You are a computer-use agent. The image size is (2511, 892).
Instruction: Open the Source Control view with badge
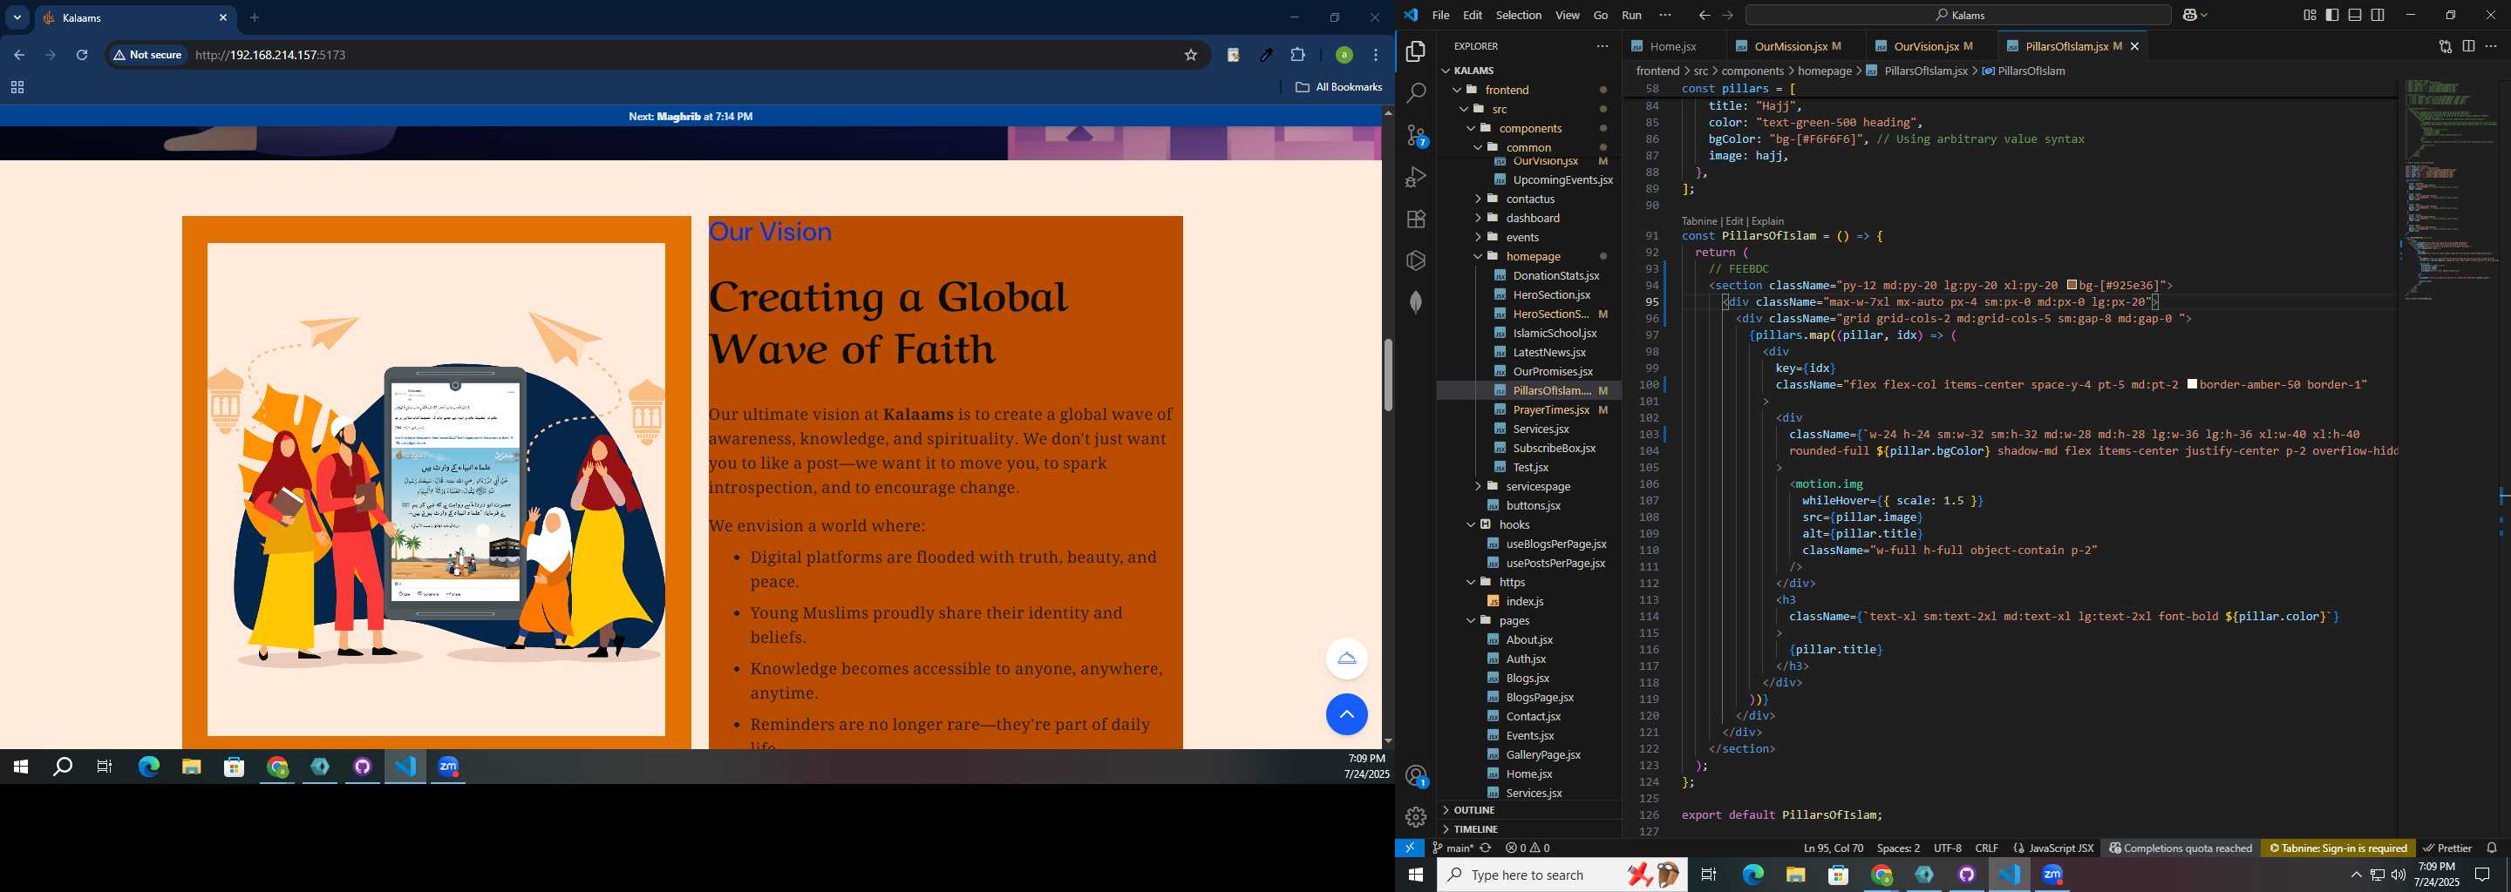(1416, 135)
